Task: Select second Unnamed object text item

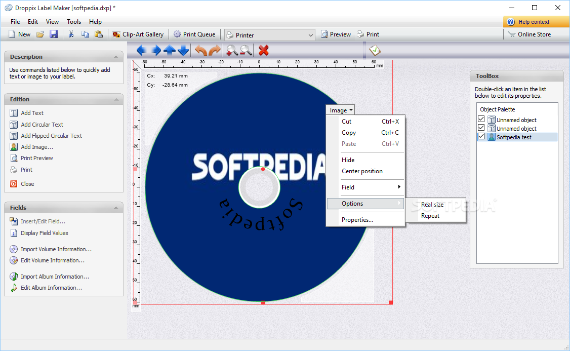Action: point(516,129)
